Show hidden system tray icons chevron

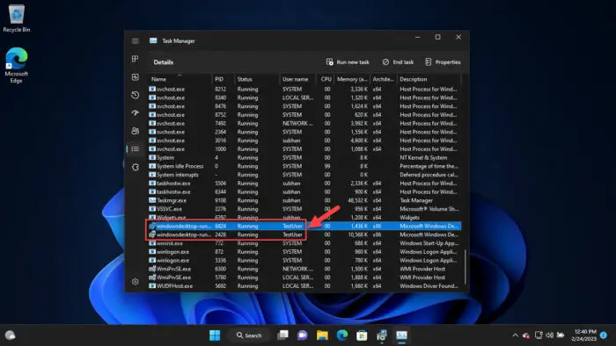[515, 335]
